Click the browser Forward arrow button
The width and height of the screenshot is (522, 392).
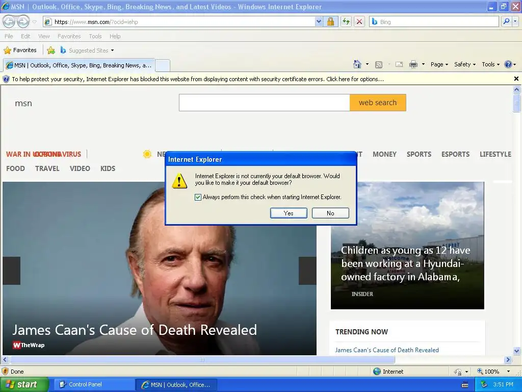[x=23, y=21]
